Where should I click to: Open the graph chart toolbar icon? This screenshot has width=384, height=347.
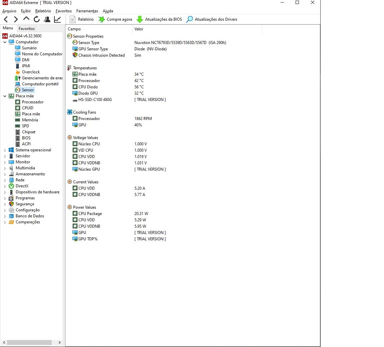point(58,19)
